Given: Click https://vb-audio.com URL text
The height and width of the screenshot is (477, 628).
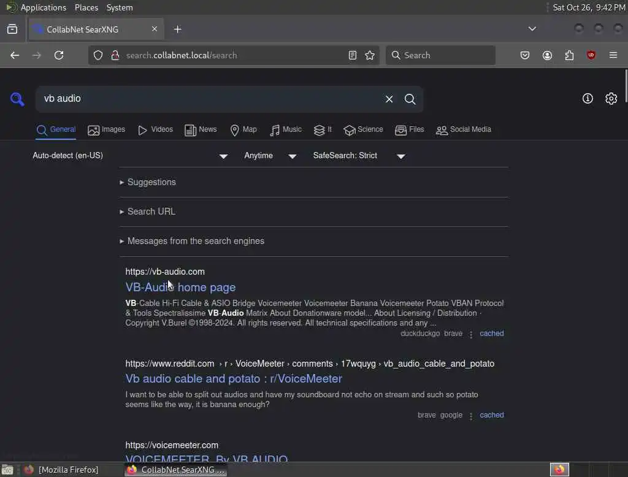Looking at the screenshot, I should [165, 272].
